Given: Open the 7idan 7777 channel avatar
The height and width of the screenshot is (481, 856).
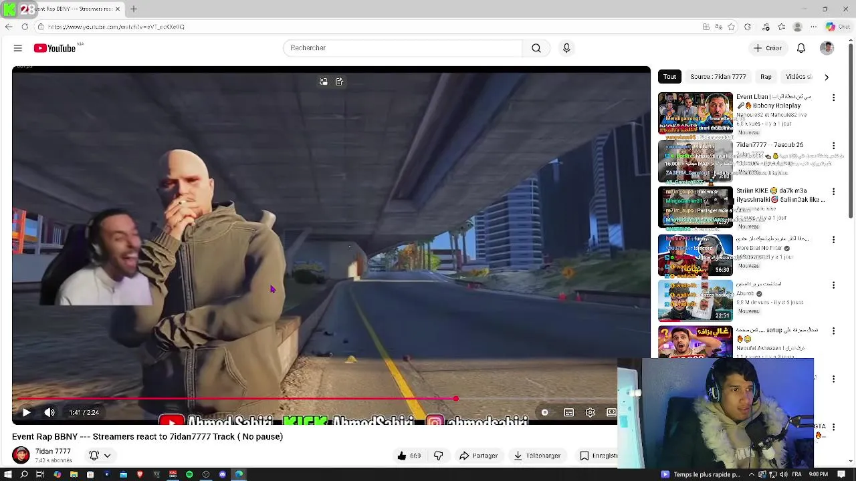Looking at the screenshot, I should click(21, 456).
